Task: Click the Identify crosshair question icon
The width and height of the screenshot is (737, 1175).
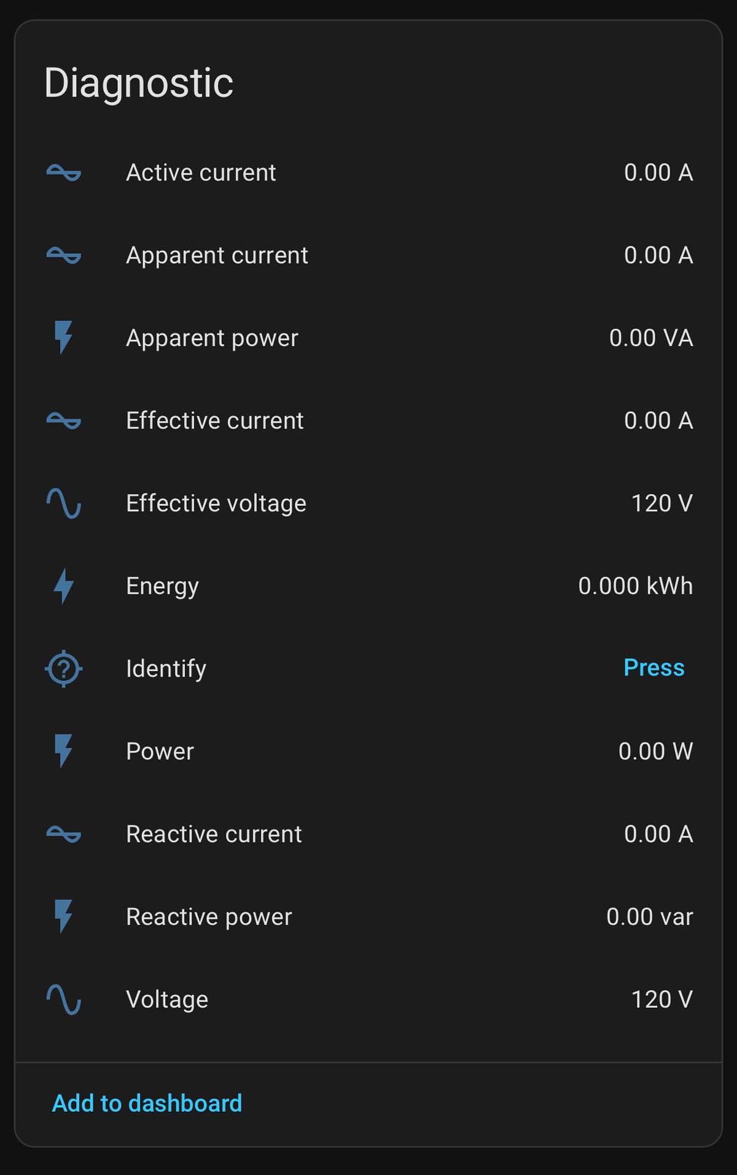Action: click(x=64, y=669)
